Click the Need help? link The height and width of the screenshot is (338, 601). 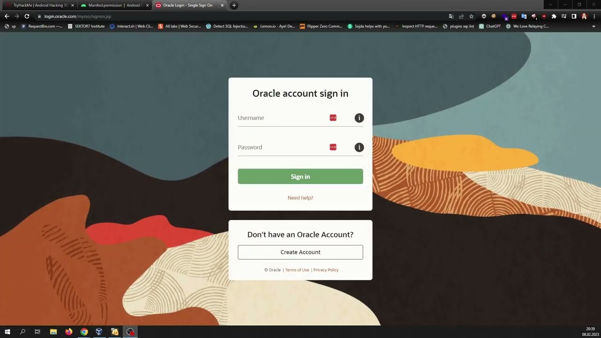click(x=300, y=198)
